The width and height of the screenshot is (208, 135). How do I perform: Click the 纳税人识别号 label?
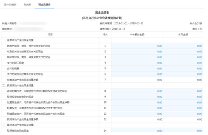(x=10, y=23)
